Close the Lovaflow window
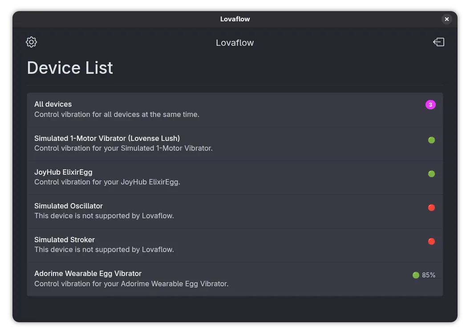Screen dimensions: 470x336 coord(446,19)
